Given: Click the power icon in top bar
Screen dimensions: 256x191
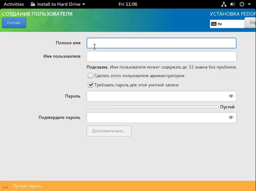Looking at the screenshot, I should point(242,4).
